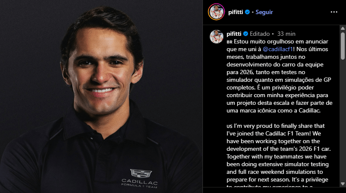This screenshot has height=193, width=346.
Task: Click pifitti's small avatar beside the caption
Action: pyautogui.click(x=217, y=37)
